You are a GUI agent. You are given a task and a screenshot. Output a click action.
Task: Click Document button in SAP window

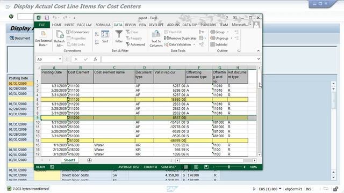click(x=20, y=38)
